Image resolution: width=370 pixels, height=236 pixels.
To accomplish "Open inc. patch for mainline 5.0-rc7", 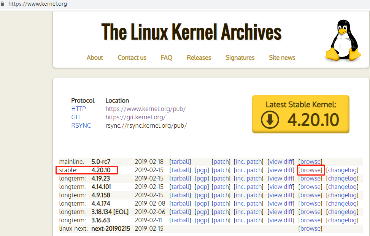I will tap(248, 162).
